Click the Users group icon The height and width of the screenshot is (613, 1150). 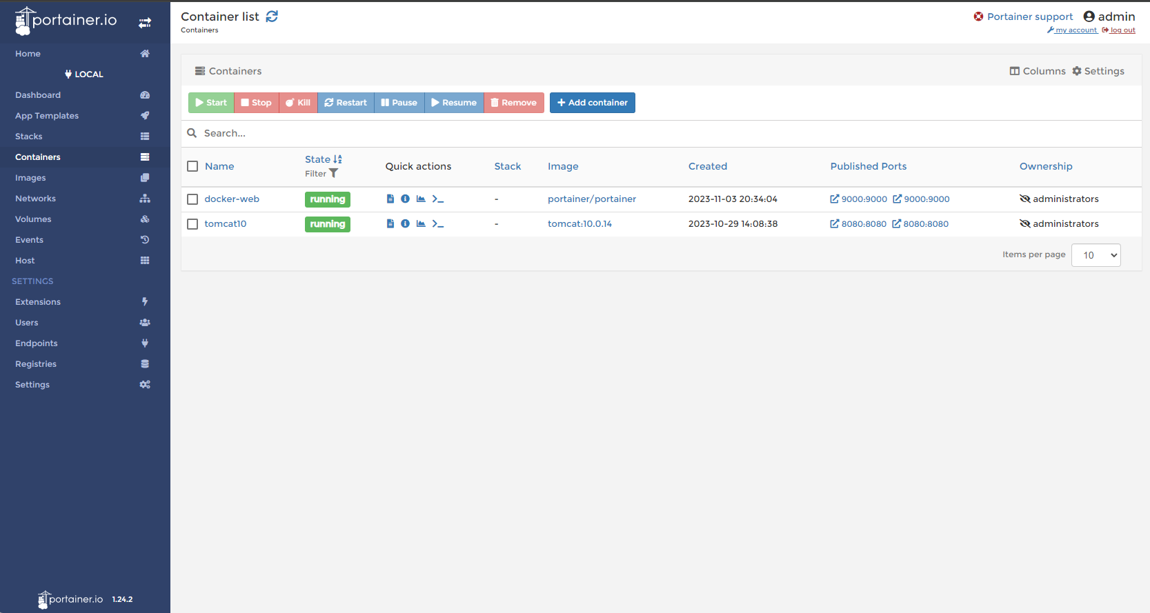[145, 323]
